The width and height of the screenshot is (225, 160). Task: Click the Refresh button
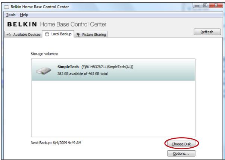pos(207,32)
